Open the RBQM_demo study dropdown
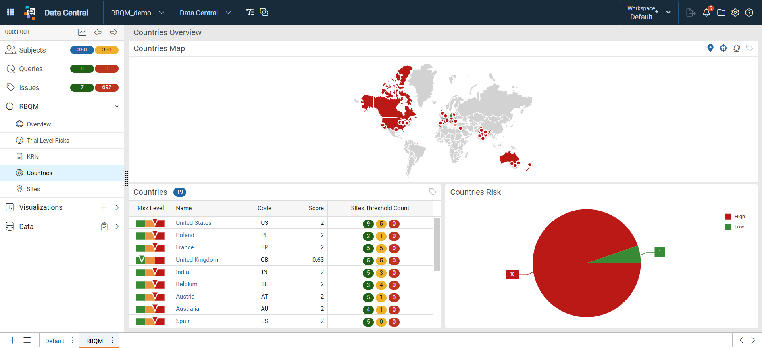This screenshot has height=348, width=762. (137, 13)
